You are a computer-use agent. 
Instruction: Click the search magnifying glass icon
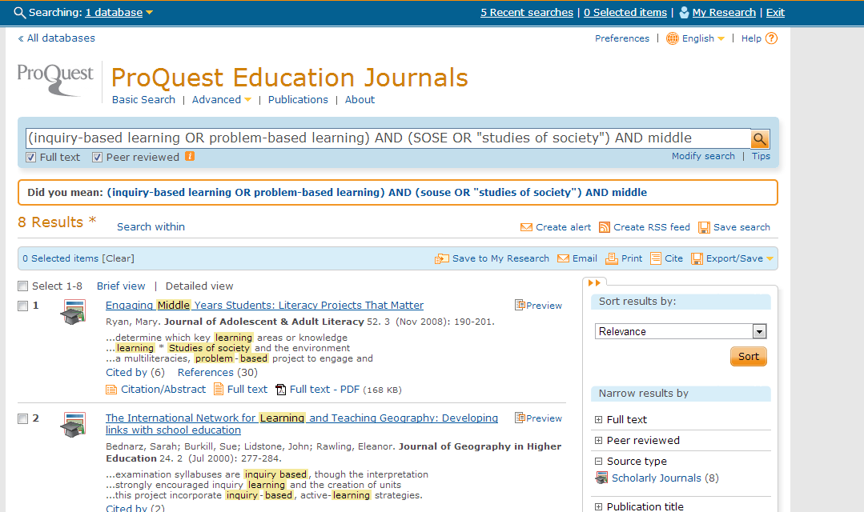(x=758, y=138)
